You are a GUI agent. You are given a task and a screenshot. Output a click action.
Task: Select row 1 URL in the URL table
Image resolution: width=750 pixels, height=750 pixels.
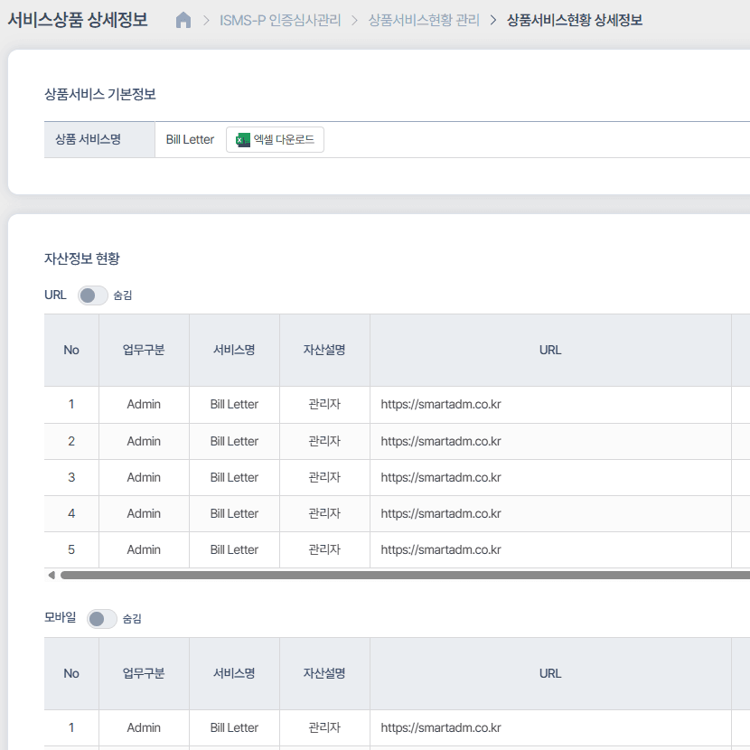pos(441,405)
